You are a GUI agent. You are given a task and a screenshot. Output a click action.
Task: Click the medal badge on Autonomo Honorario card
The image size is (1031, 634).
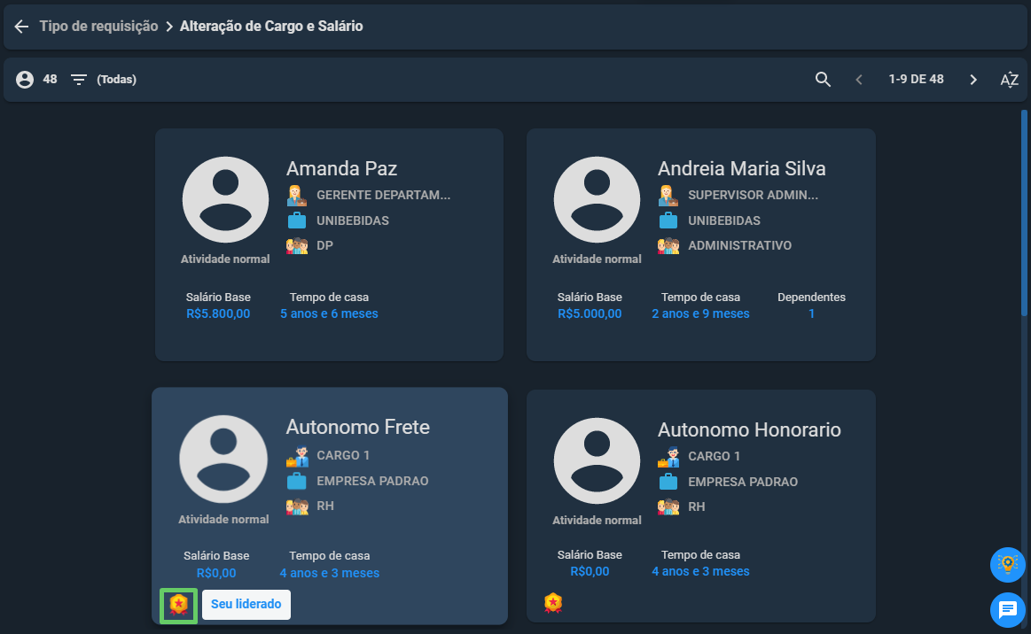tap(553, 602)
